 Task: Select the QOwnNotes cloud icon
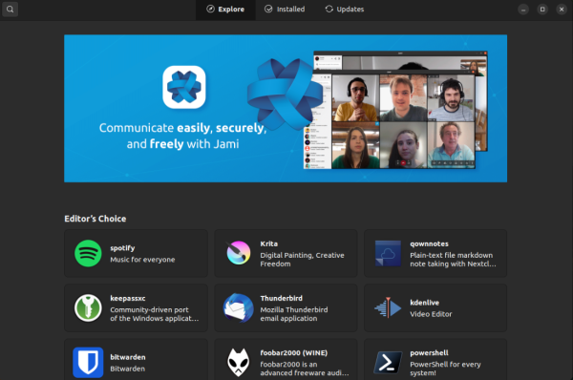click(388, 253)
